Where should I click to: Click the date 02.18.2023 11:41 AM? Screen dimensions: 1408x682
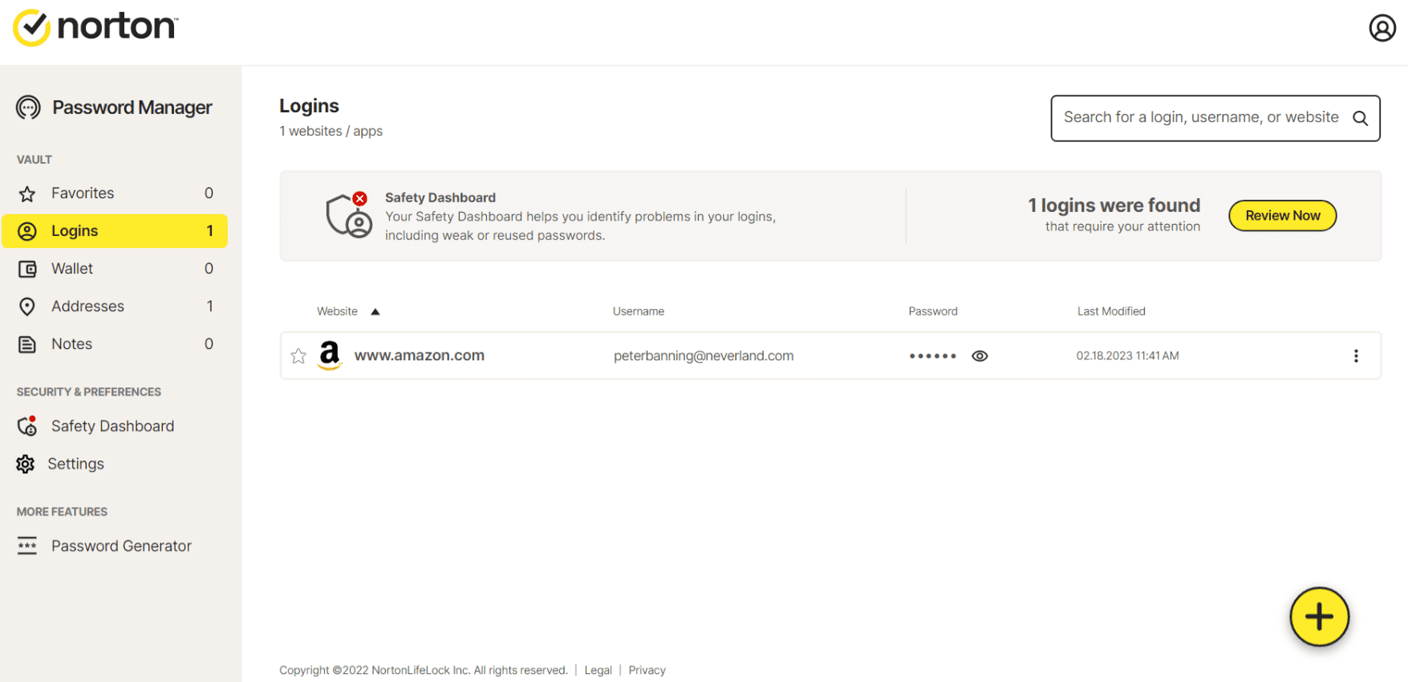pyautogui.click(x=1127, y=356)
